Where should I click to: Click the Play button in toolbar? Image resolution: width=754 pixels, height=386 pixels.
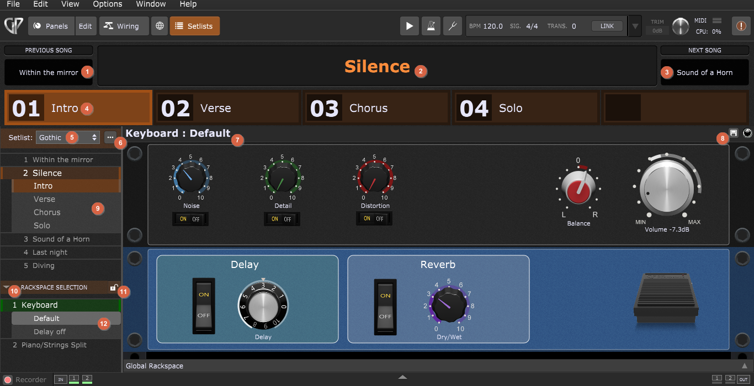(x=409, y=26)
